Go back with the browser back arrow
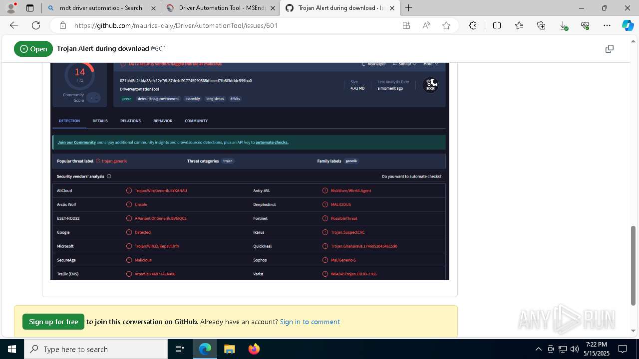Image resolution: width=639 pixels, height=359 pixels. 14,25
